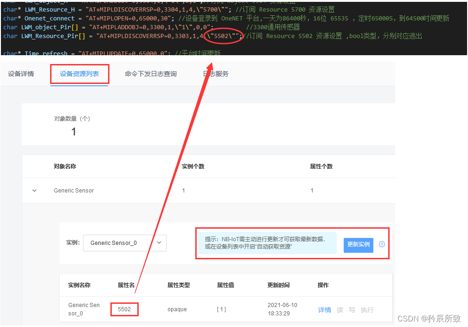This screenshot has height=327, width=468.
Task: Click the 执行 action for the attribute row
Action: point(367,309)
